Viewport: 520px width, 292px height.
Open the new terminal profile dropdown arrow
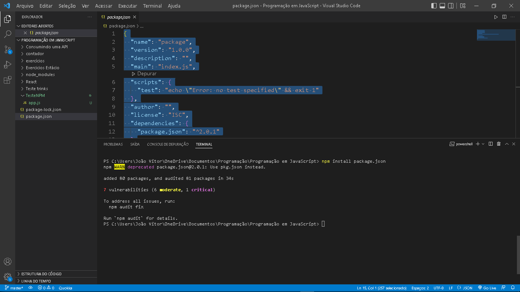pos(483,144)
